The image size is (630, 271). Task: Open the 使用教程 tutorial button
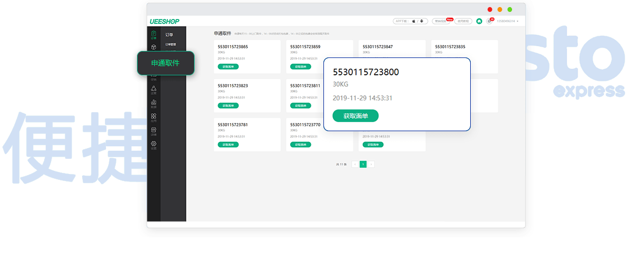pos(463,21)
